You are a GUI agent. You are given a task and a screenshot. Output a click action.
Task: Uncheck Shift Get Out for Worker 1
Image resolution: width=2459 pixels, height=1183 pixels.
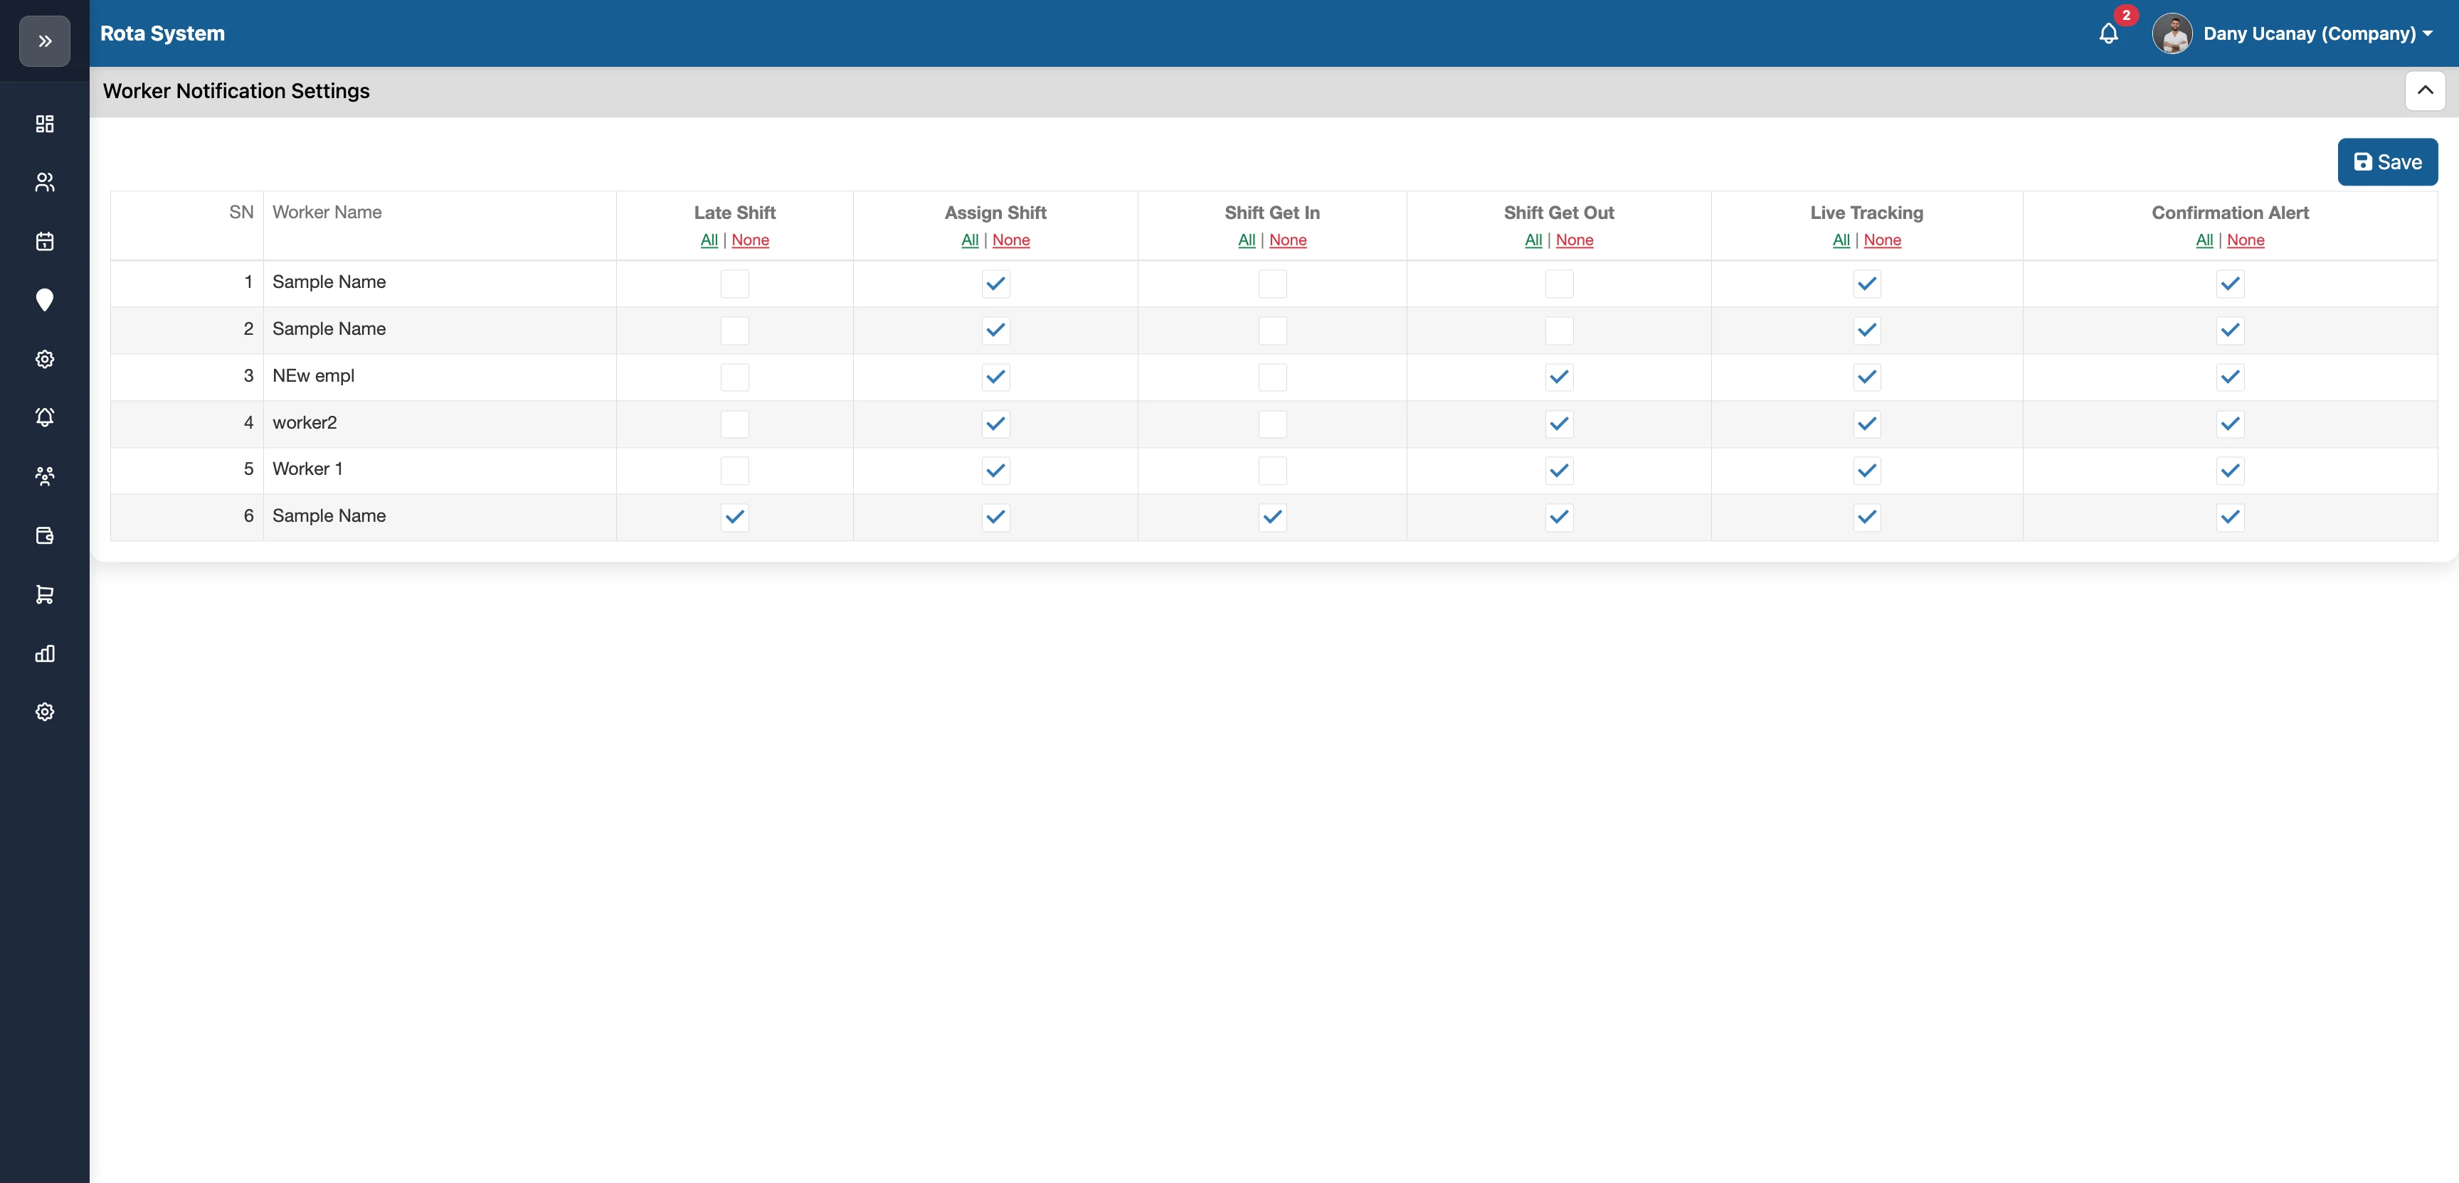[1558, 471]
